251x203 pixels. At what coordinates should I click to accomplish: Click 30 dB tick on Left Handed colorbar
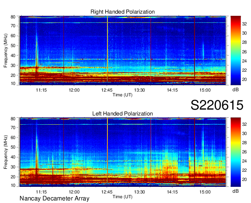(244, 133)
